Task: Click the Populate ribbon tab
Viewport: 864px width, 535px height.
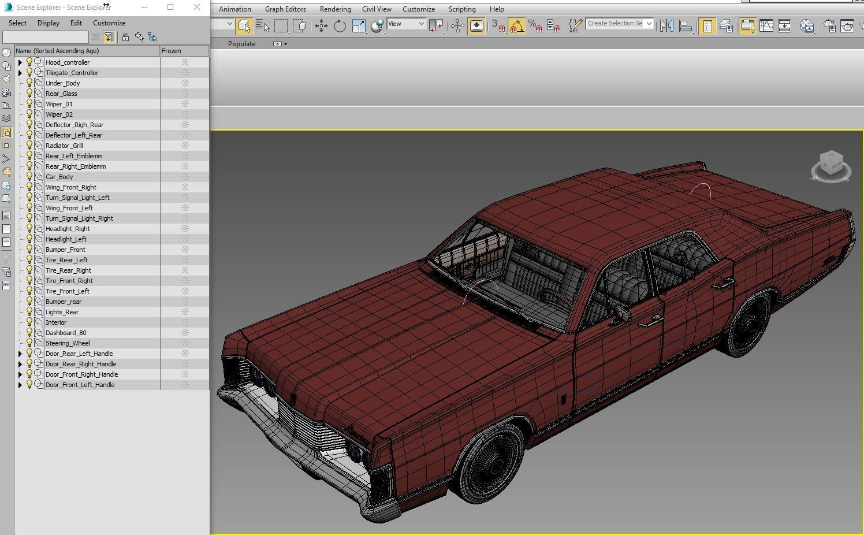Action: click(241, 44)
